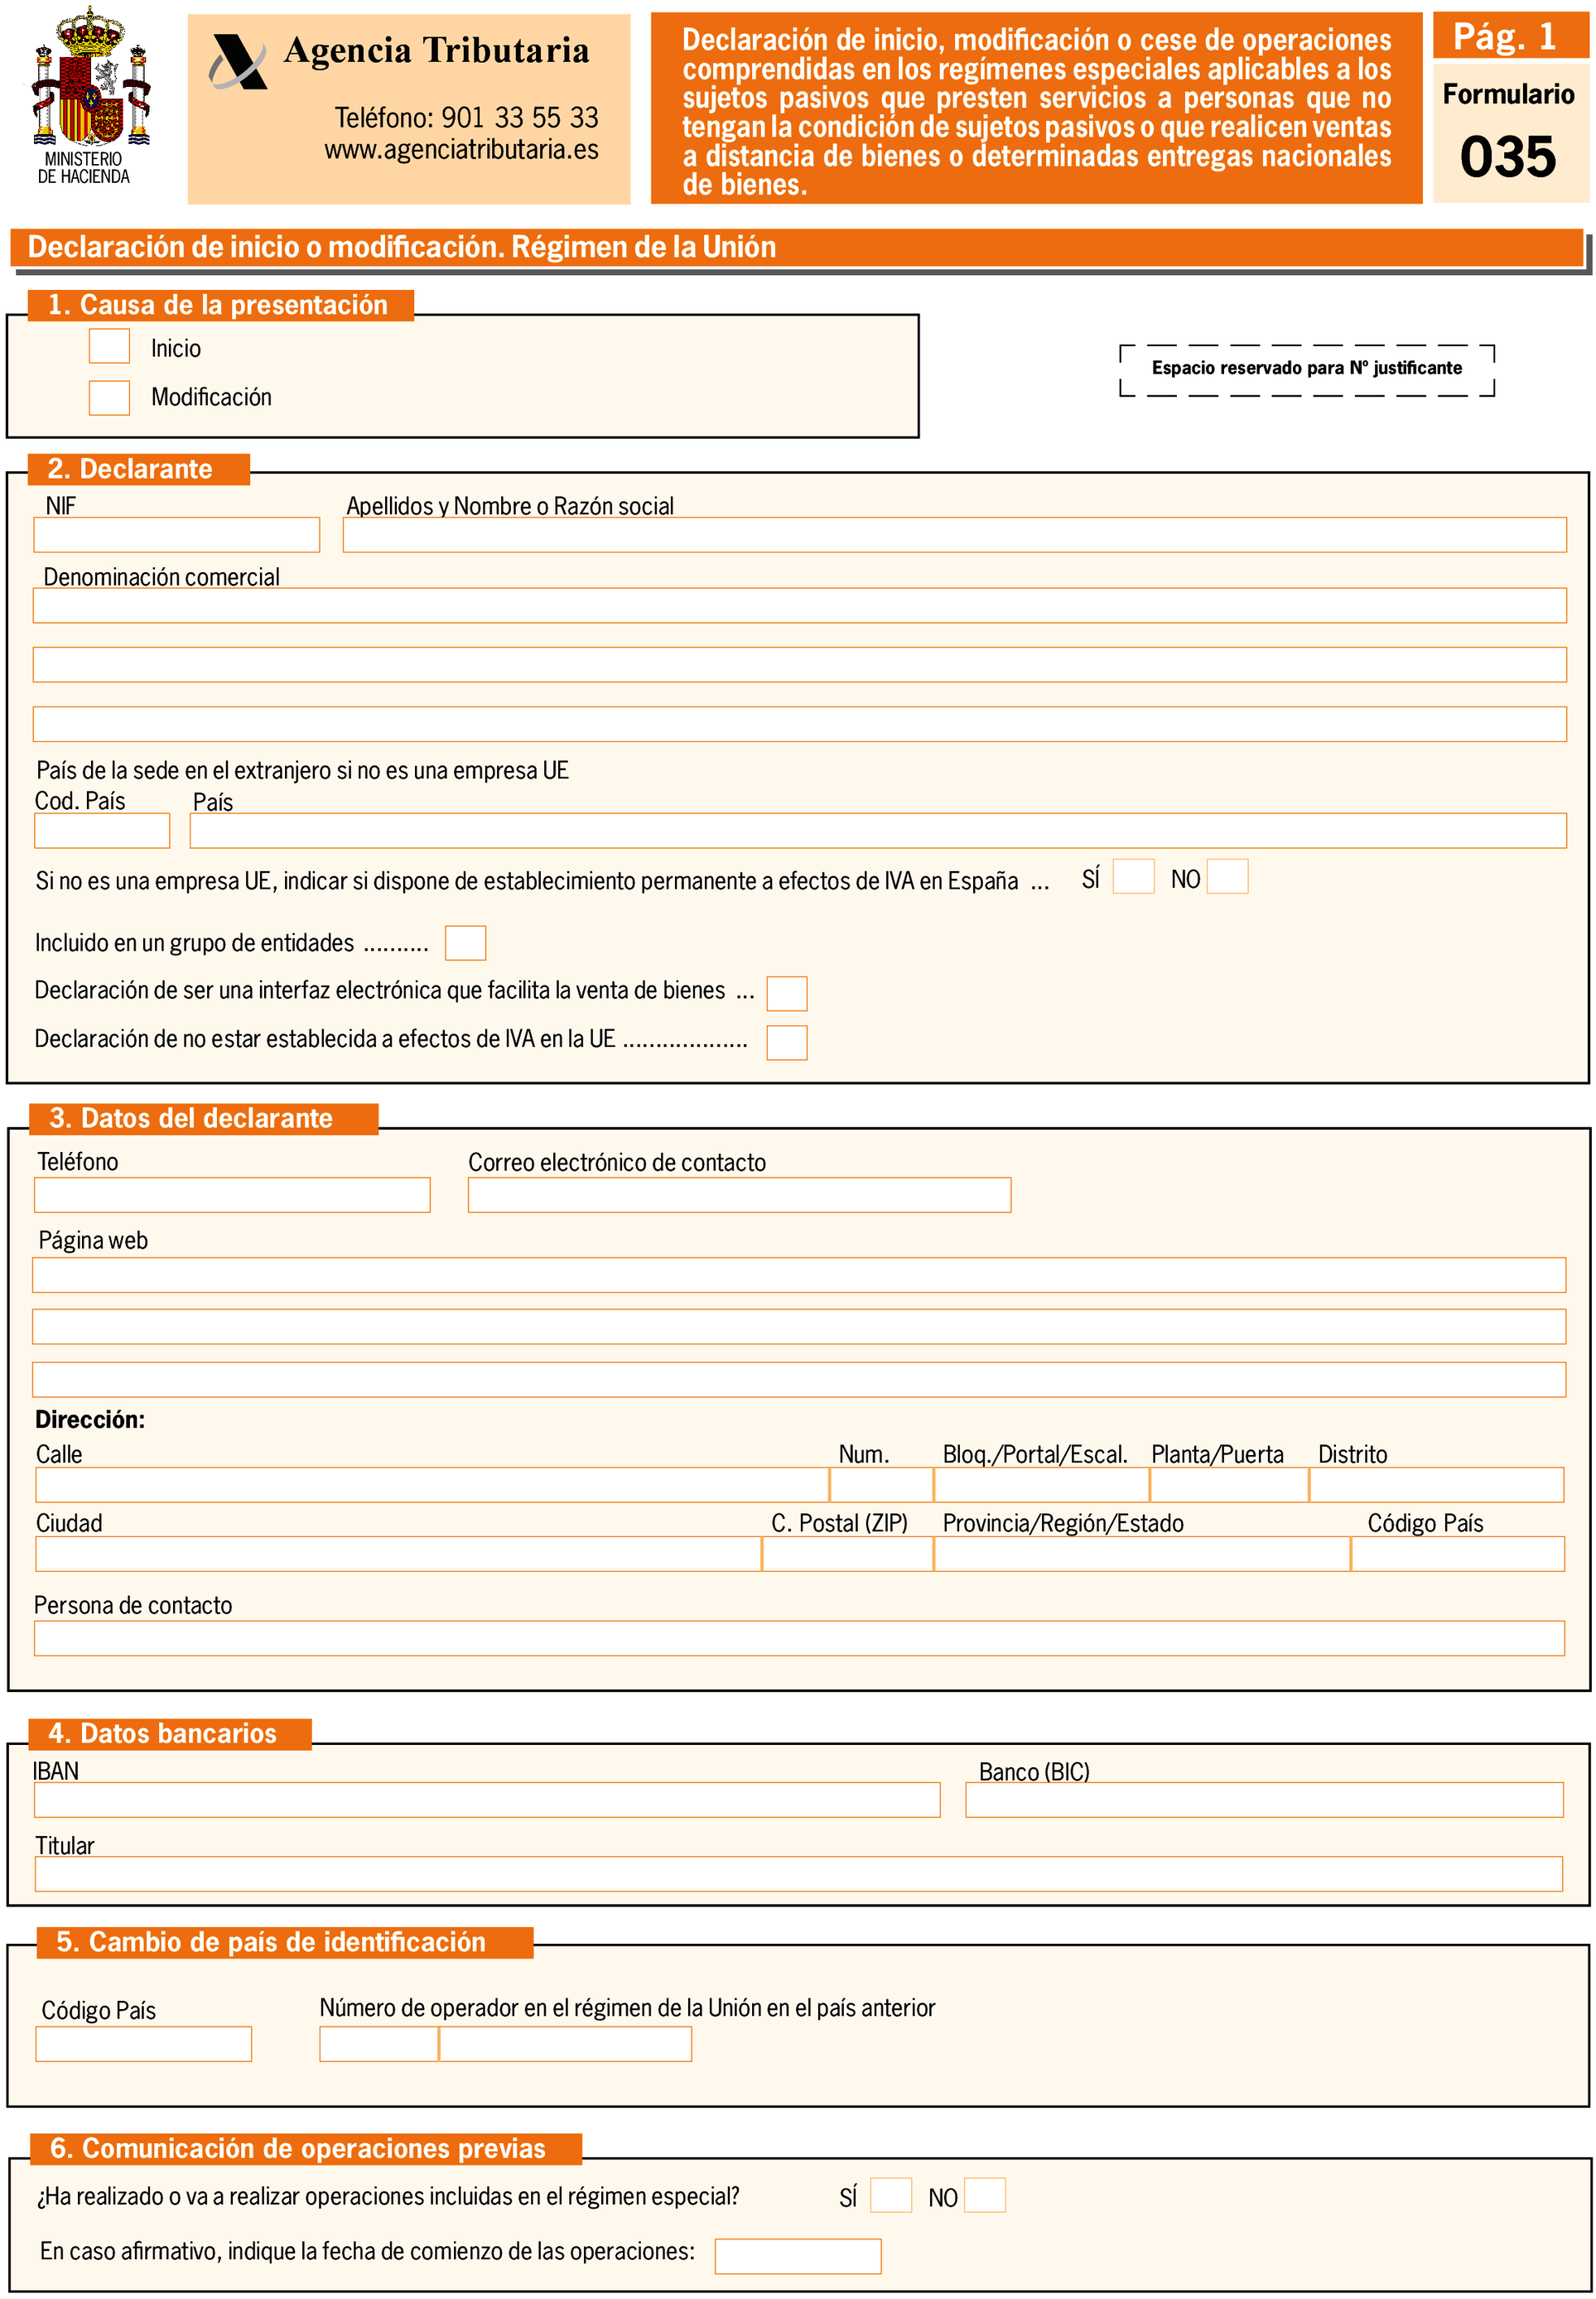The width and height of the screenshot is (1596, 2299).
Task: Click the Agencia Tributaria logo icon
Action: [238, 61]
